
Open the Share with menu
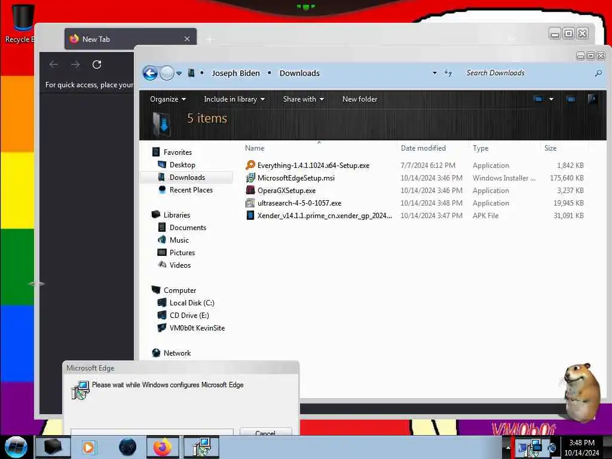click(x=303, y=99)
